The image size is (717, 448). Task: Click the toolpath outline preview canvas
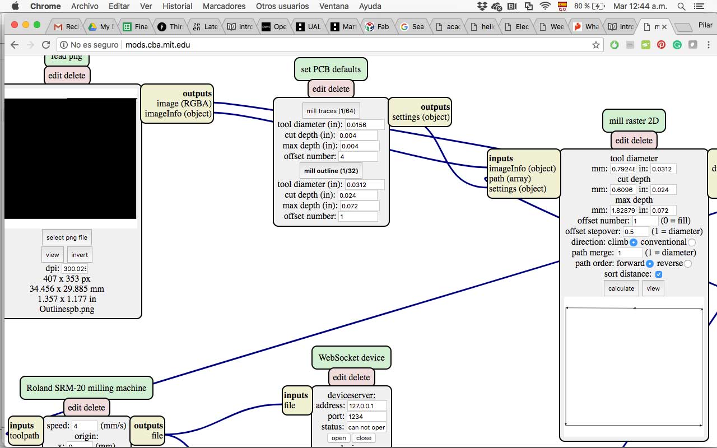(x=634, y=367)
